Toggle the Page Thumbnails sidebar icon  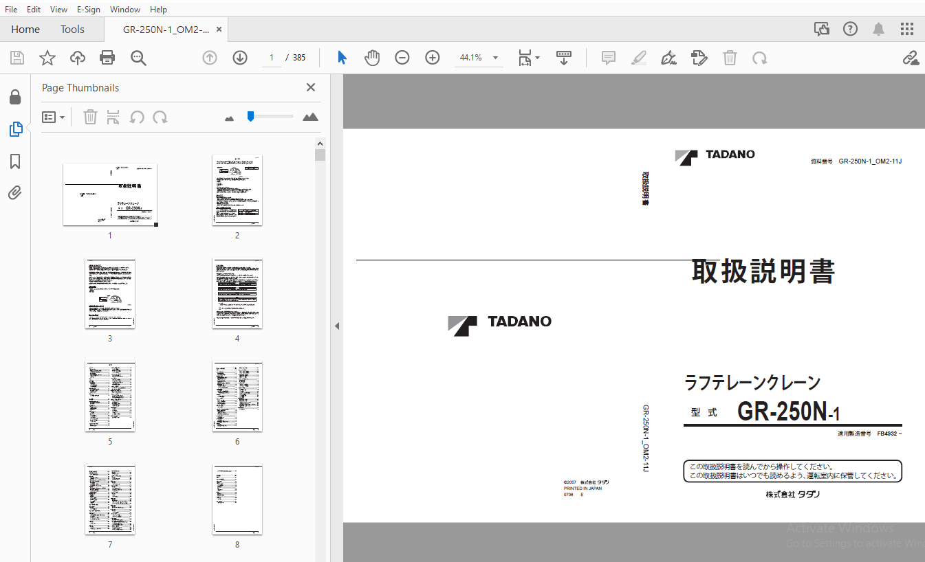(x=15, y=128)
